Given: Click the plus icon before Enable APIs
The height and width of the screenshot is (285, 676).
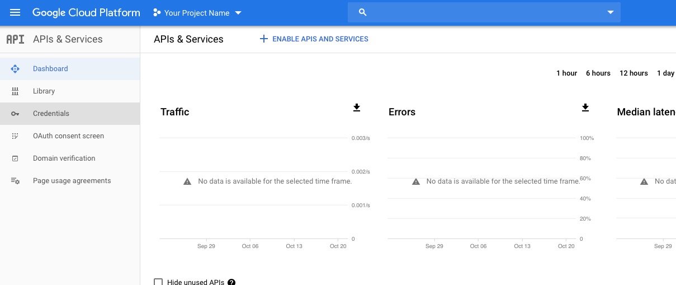Looking at the screenshot, I should [x=263, y=39].
